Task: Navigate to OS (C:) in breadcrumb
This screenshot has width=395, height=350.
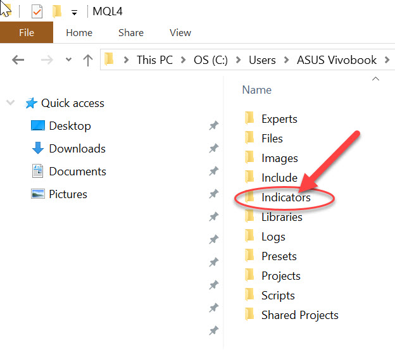Action: coord(211,60)
